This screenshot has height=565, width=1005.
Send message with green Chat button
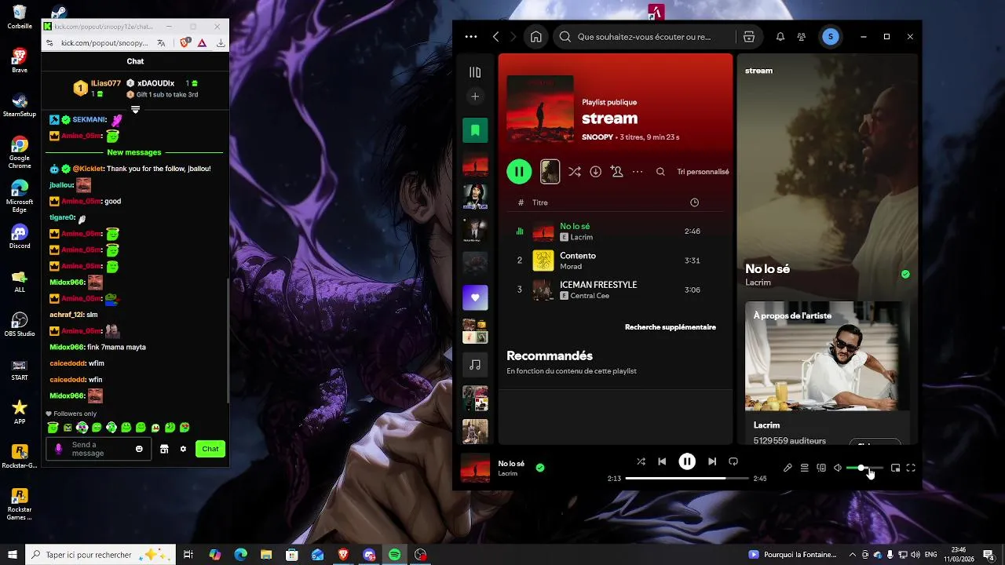tap(210, 449)
